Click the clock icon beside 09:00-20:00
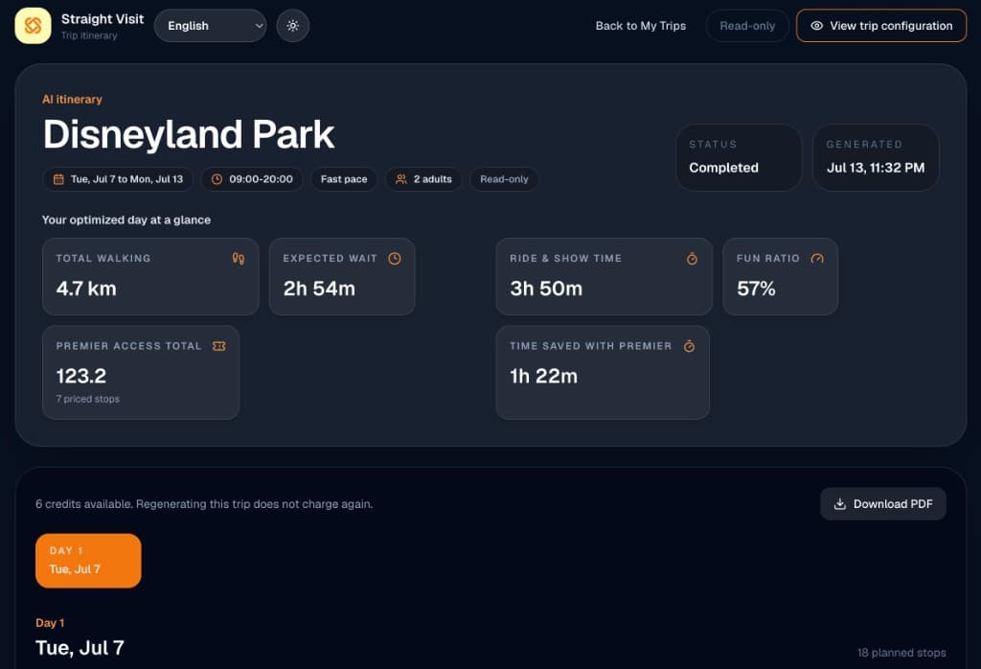This screenshot has width=981, height=669. 217,179
